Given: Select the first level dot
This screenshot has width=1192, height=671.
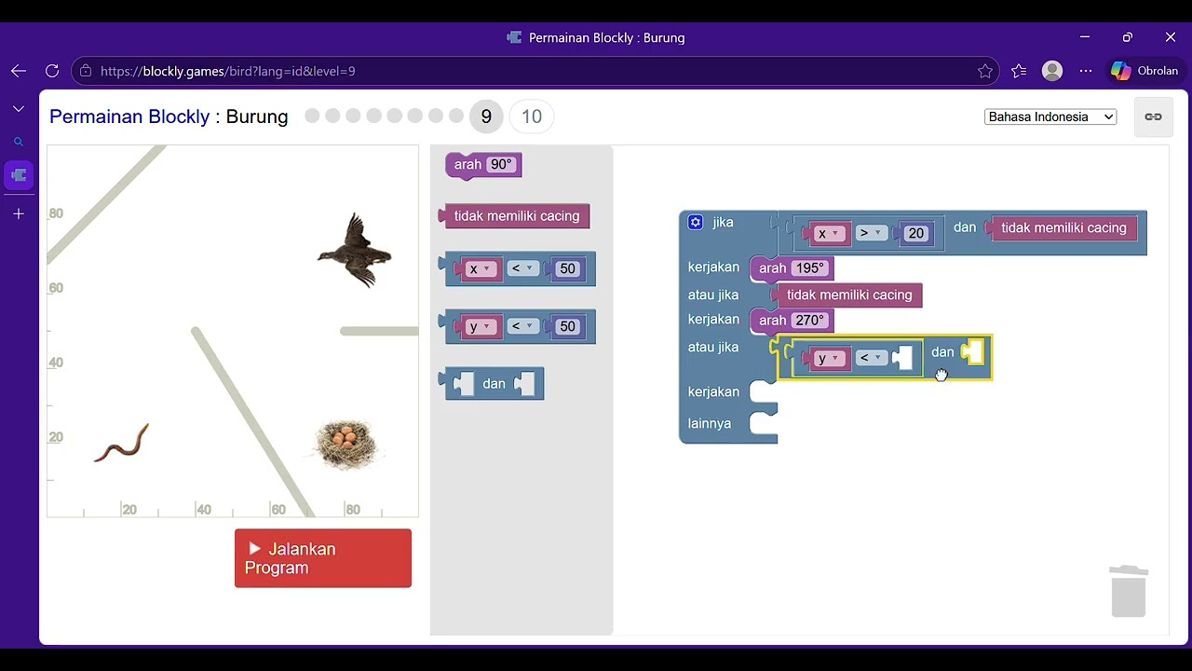Looking at the screenshot, I should click(312, 116).
